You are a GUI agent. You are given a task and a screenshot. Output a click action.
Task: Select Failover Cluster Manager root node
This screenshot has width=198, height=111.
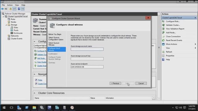point(15,14)
